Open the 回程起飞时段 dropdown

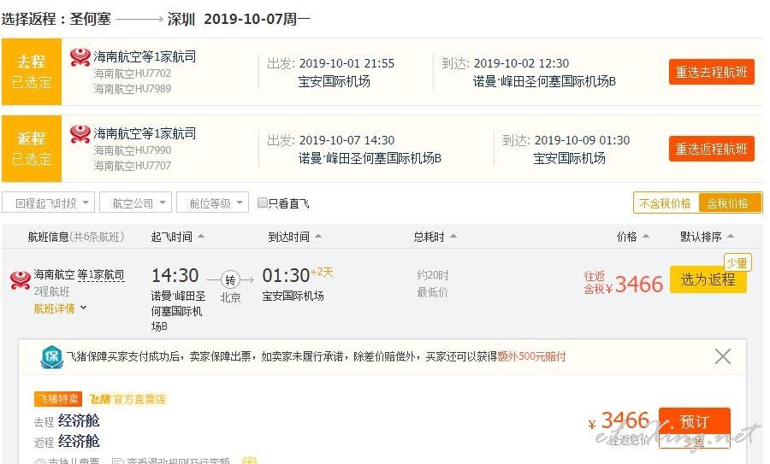pyautogui.click(x=48, y=203)
